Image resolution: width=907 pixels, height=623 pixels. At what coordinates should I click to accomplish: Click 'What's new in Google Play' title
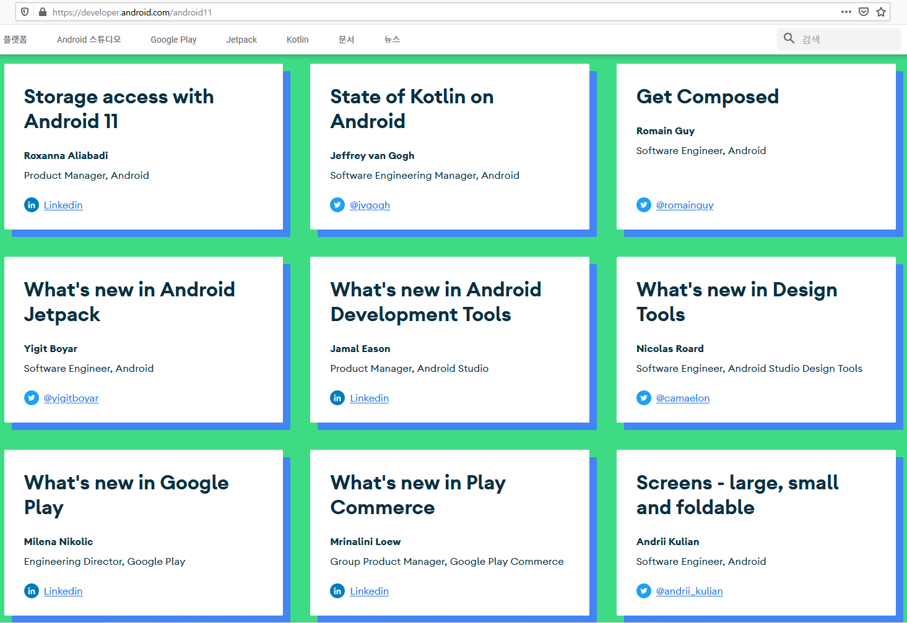pyautogui.click(x=126, y=495)
